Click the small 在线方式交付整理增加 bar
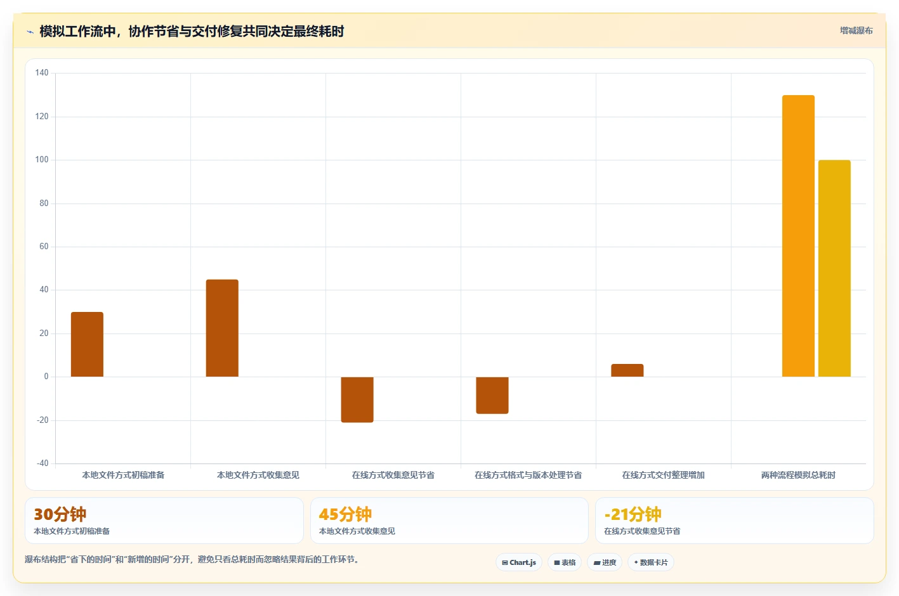The width and height of the screenshot is (899, 596). coord(627,370)
